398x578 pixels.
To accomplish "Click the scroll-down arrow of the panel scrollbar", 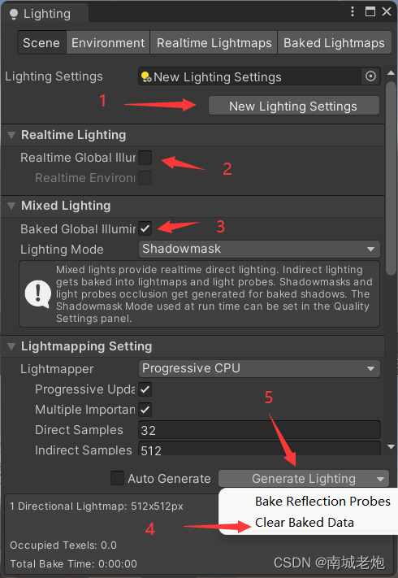I will 391,447.
